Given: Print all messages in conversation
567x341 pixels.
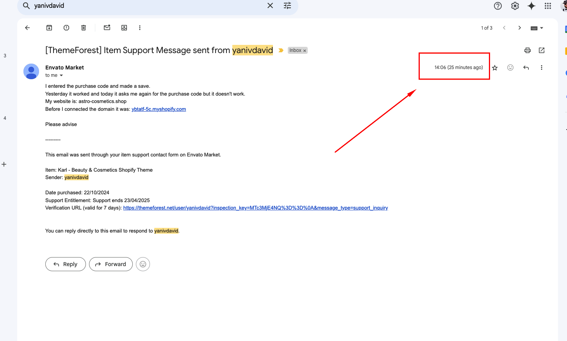Looking at the screenshot, I should click(x=528, y=50).
